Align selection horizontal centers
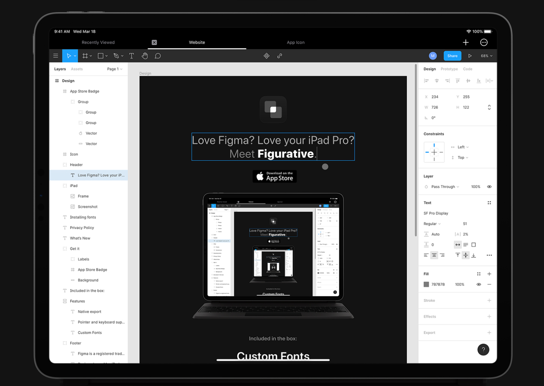The width and height of the screenshot is (544, 386). [437, 81]
